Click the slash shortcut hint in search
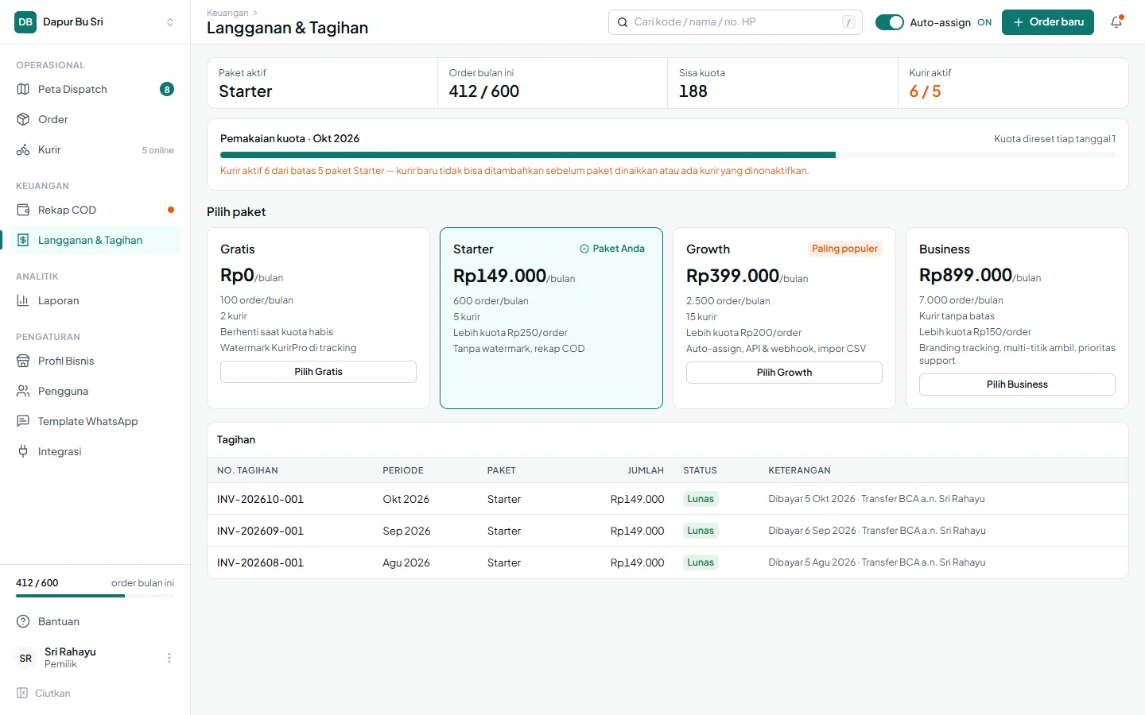The width and height of the screenshot is (1145, 715). (848, 22)
